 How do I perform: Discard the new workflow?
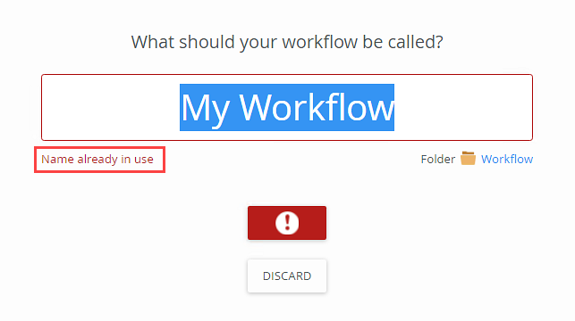coord(287,276)
